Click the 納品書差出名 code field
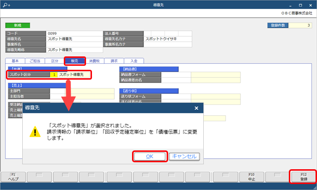 [x=176, y=80]
